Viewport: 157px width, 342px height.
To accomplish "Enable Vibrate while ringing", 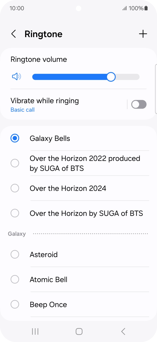I will pyautogui.click(x=139, y=104).
